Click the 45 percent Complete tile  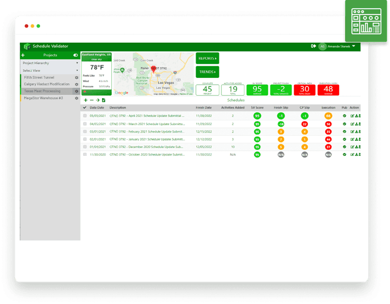pyautogui.click(x=207, y=90)
